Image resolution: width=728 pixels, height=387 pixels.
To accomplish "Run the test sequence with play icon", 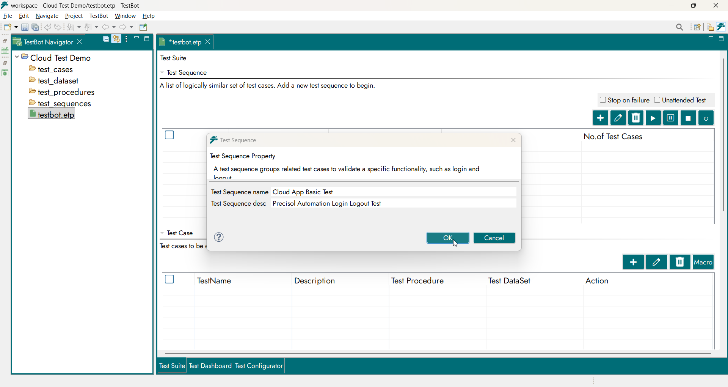I will [653, 118].
